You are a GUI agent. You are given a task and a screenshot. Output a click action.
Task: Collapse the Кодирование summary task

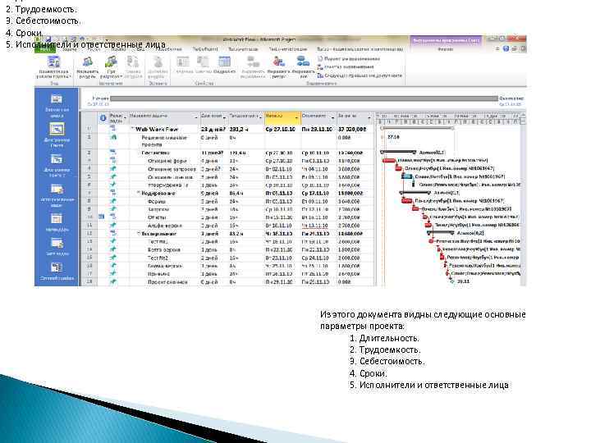pos(139,193)
